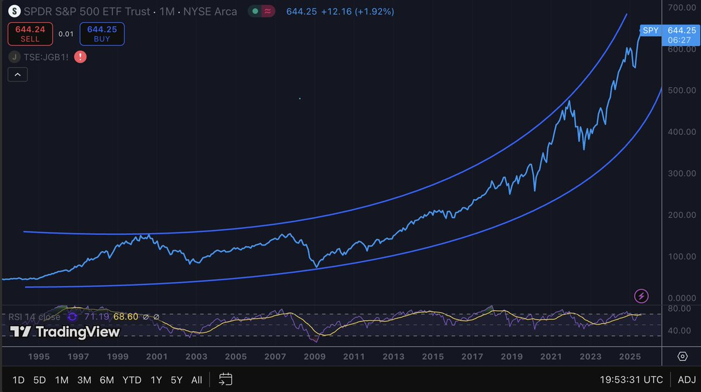Screen dimensions: 701x392
Task: Select the 3M time range
Action: point(84,380)
